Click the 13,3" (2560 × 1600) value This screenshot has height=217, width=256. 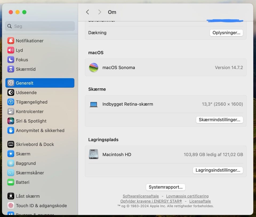point(222,104)
